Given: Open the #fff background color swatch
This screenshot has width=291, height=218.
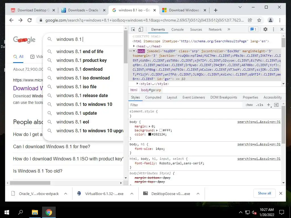Looking at the screenshot, I should click(x=161, y=130).
